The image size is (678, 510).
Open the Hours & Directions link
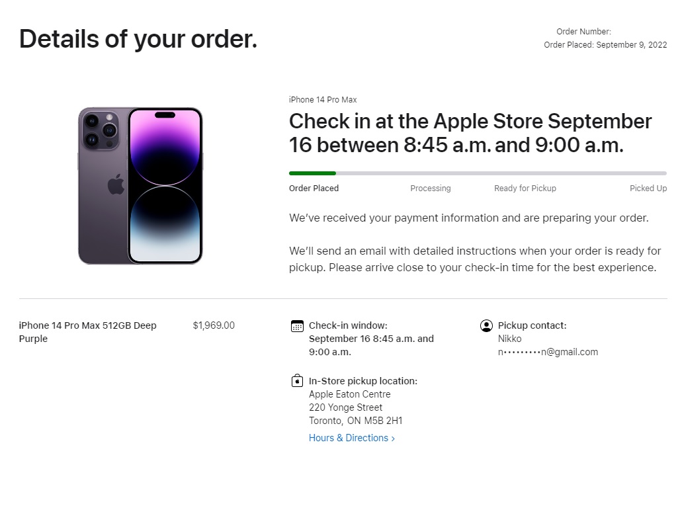[351, 438]
